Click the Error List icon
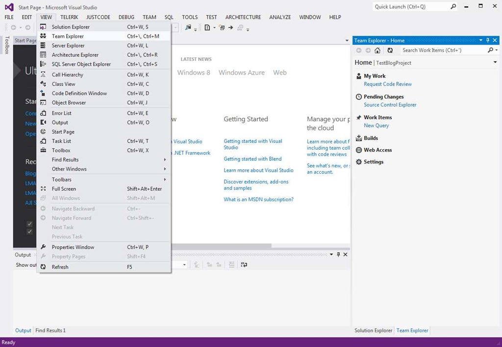 (43, 113)
